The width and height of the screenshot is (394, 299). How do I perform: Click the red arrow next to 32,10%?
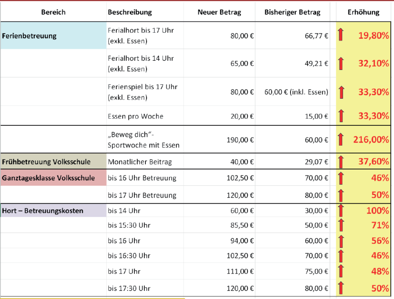click(341, 63)
